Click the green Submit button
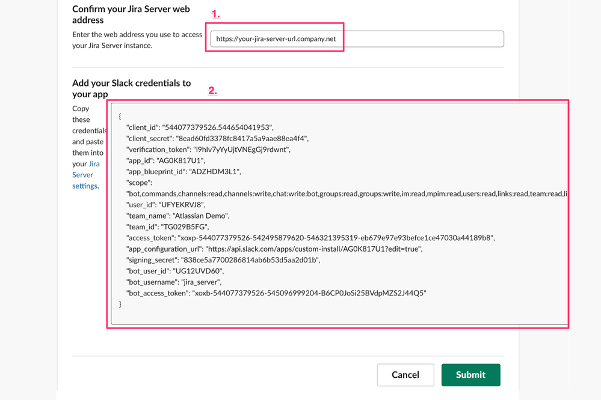601x400 pixels. [470, 375]
